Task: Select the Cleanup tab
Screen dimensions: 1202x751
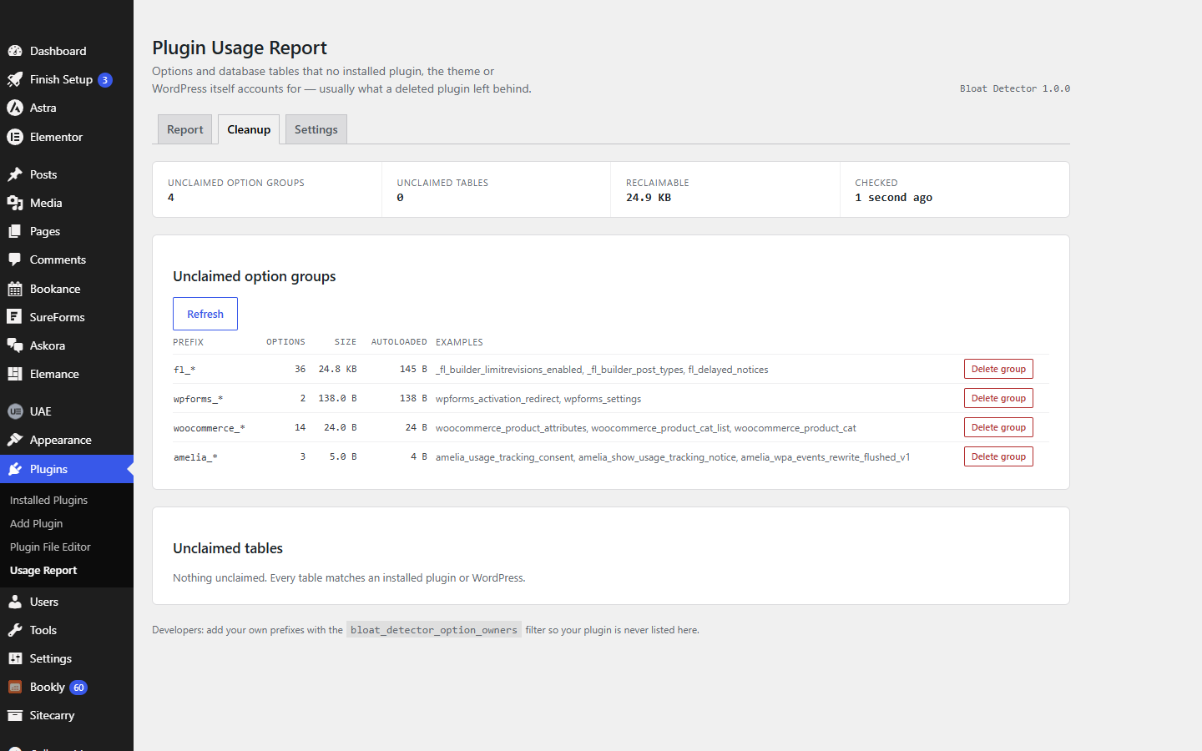Action: [249, 129]
